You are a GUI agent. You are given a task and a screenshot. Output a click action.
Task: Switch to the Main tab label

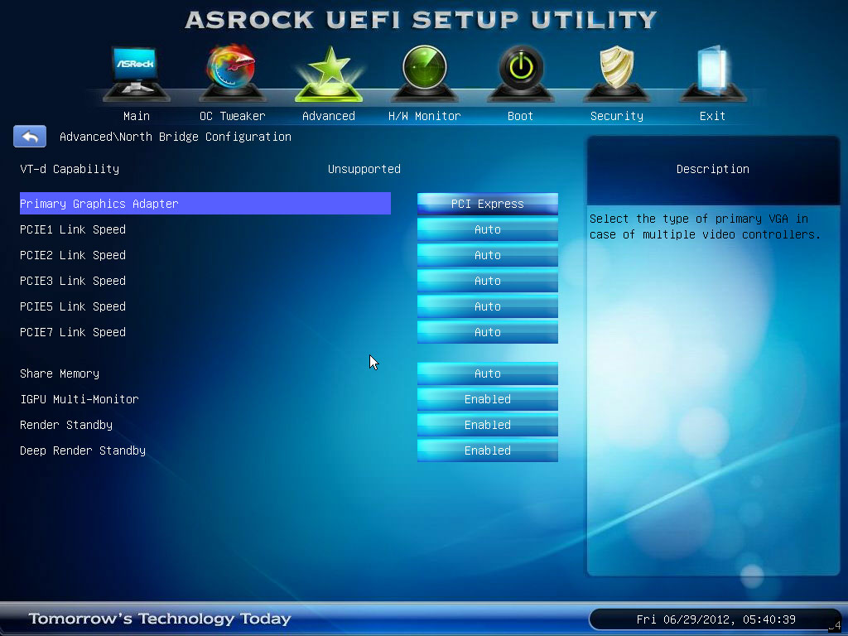pos(137,116)
